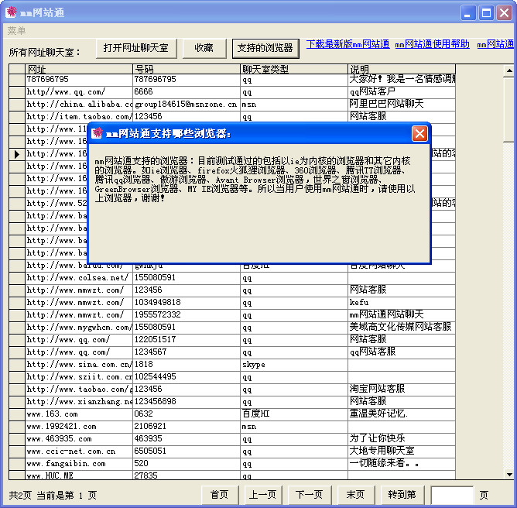This screenshot has height=508, width=517.
Task: Click the 转到第 button
Action: point(402,495)
